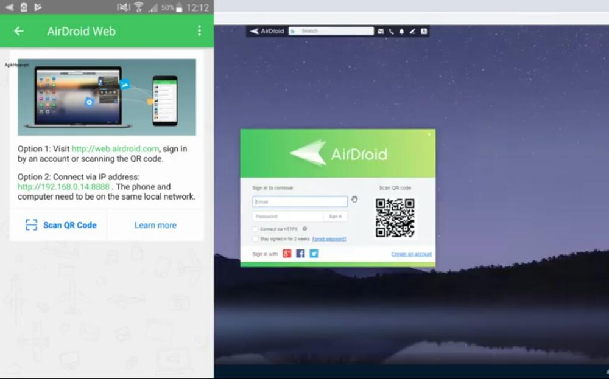
Task: Open notifications bell icon in toolbar
Action: coord(401,32)
